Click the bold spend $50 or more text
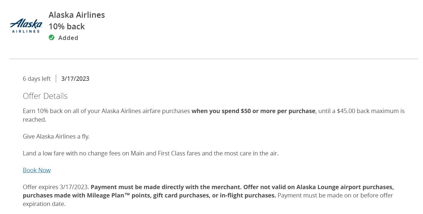 pos(253,111)
